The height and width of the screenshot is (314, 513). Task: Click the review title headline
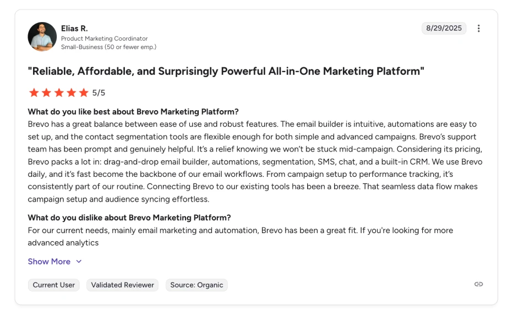226,72
